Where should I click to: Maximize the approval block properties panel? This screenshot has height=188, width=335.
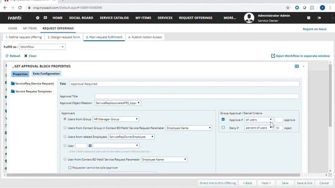[x=297, y=66]
